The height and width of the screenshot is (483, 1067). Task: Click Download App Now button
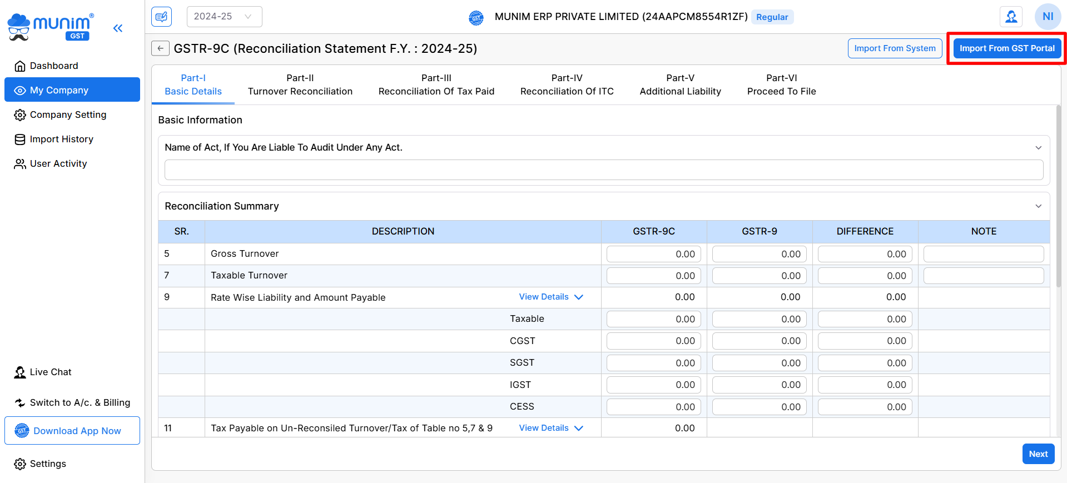tap(72, 431)
